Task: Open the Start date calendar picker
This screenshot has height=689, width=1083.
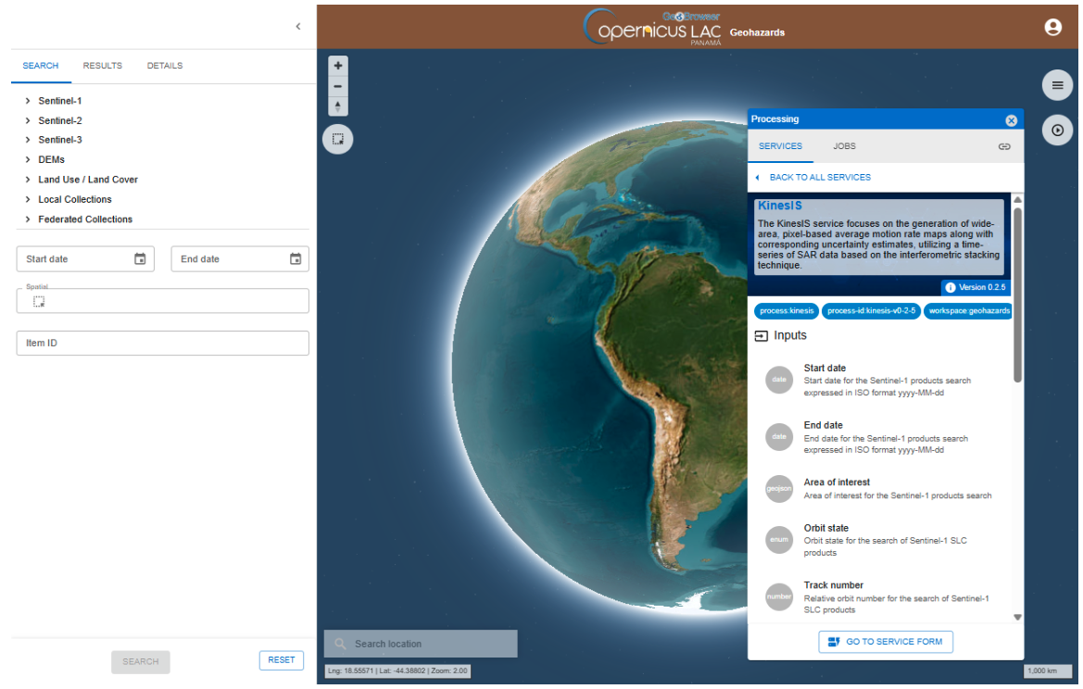Action: 140,259
